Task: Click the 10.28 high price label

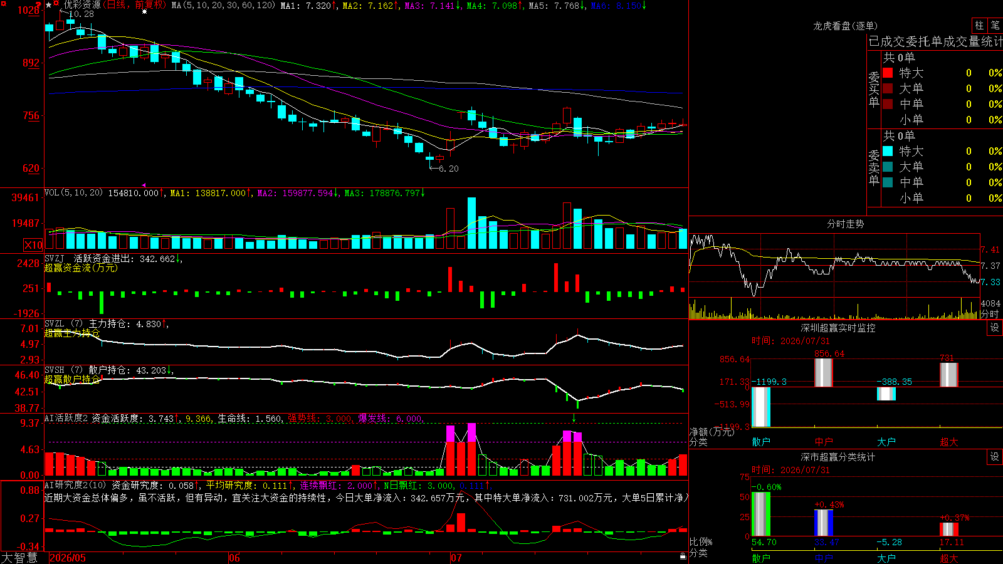Action: pyautogui.click(x=81, y=14)
